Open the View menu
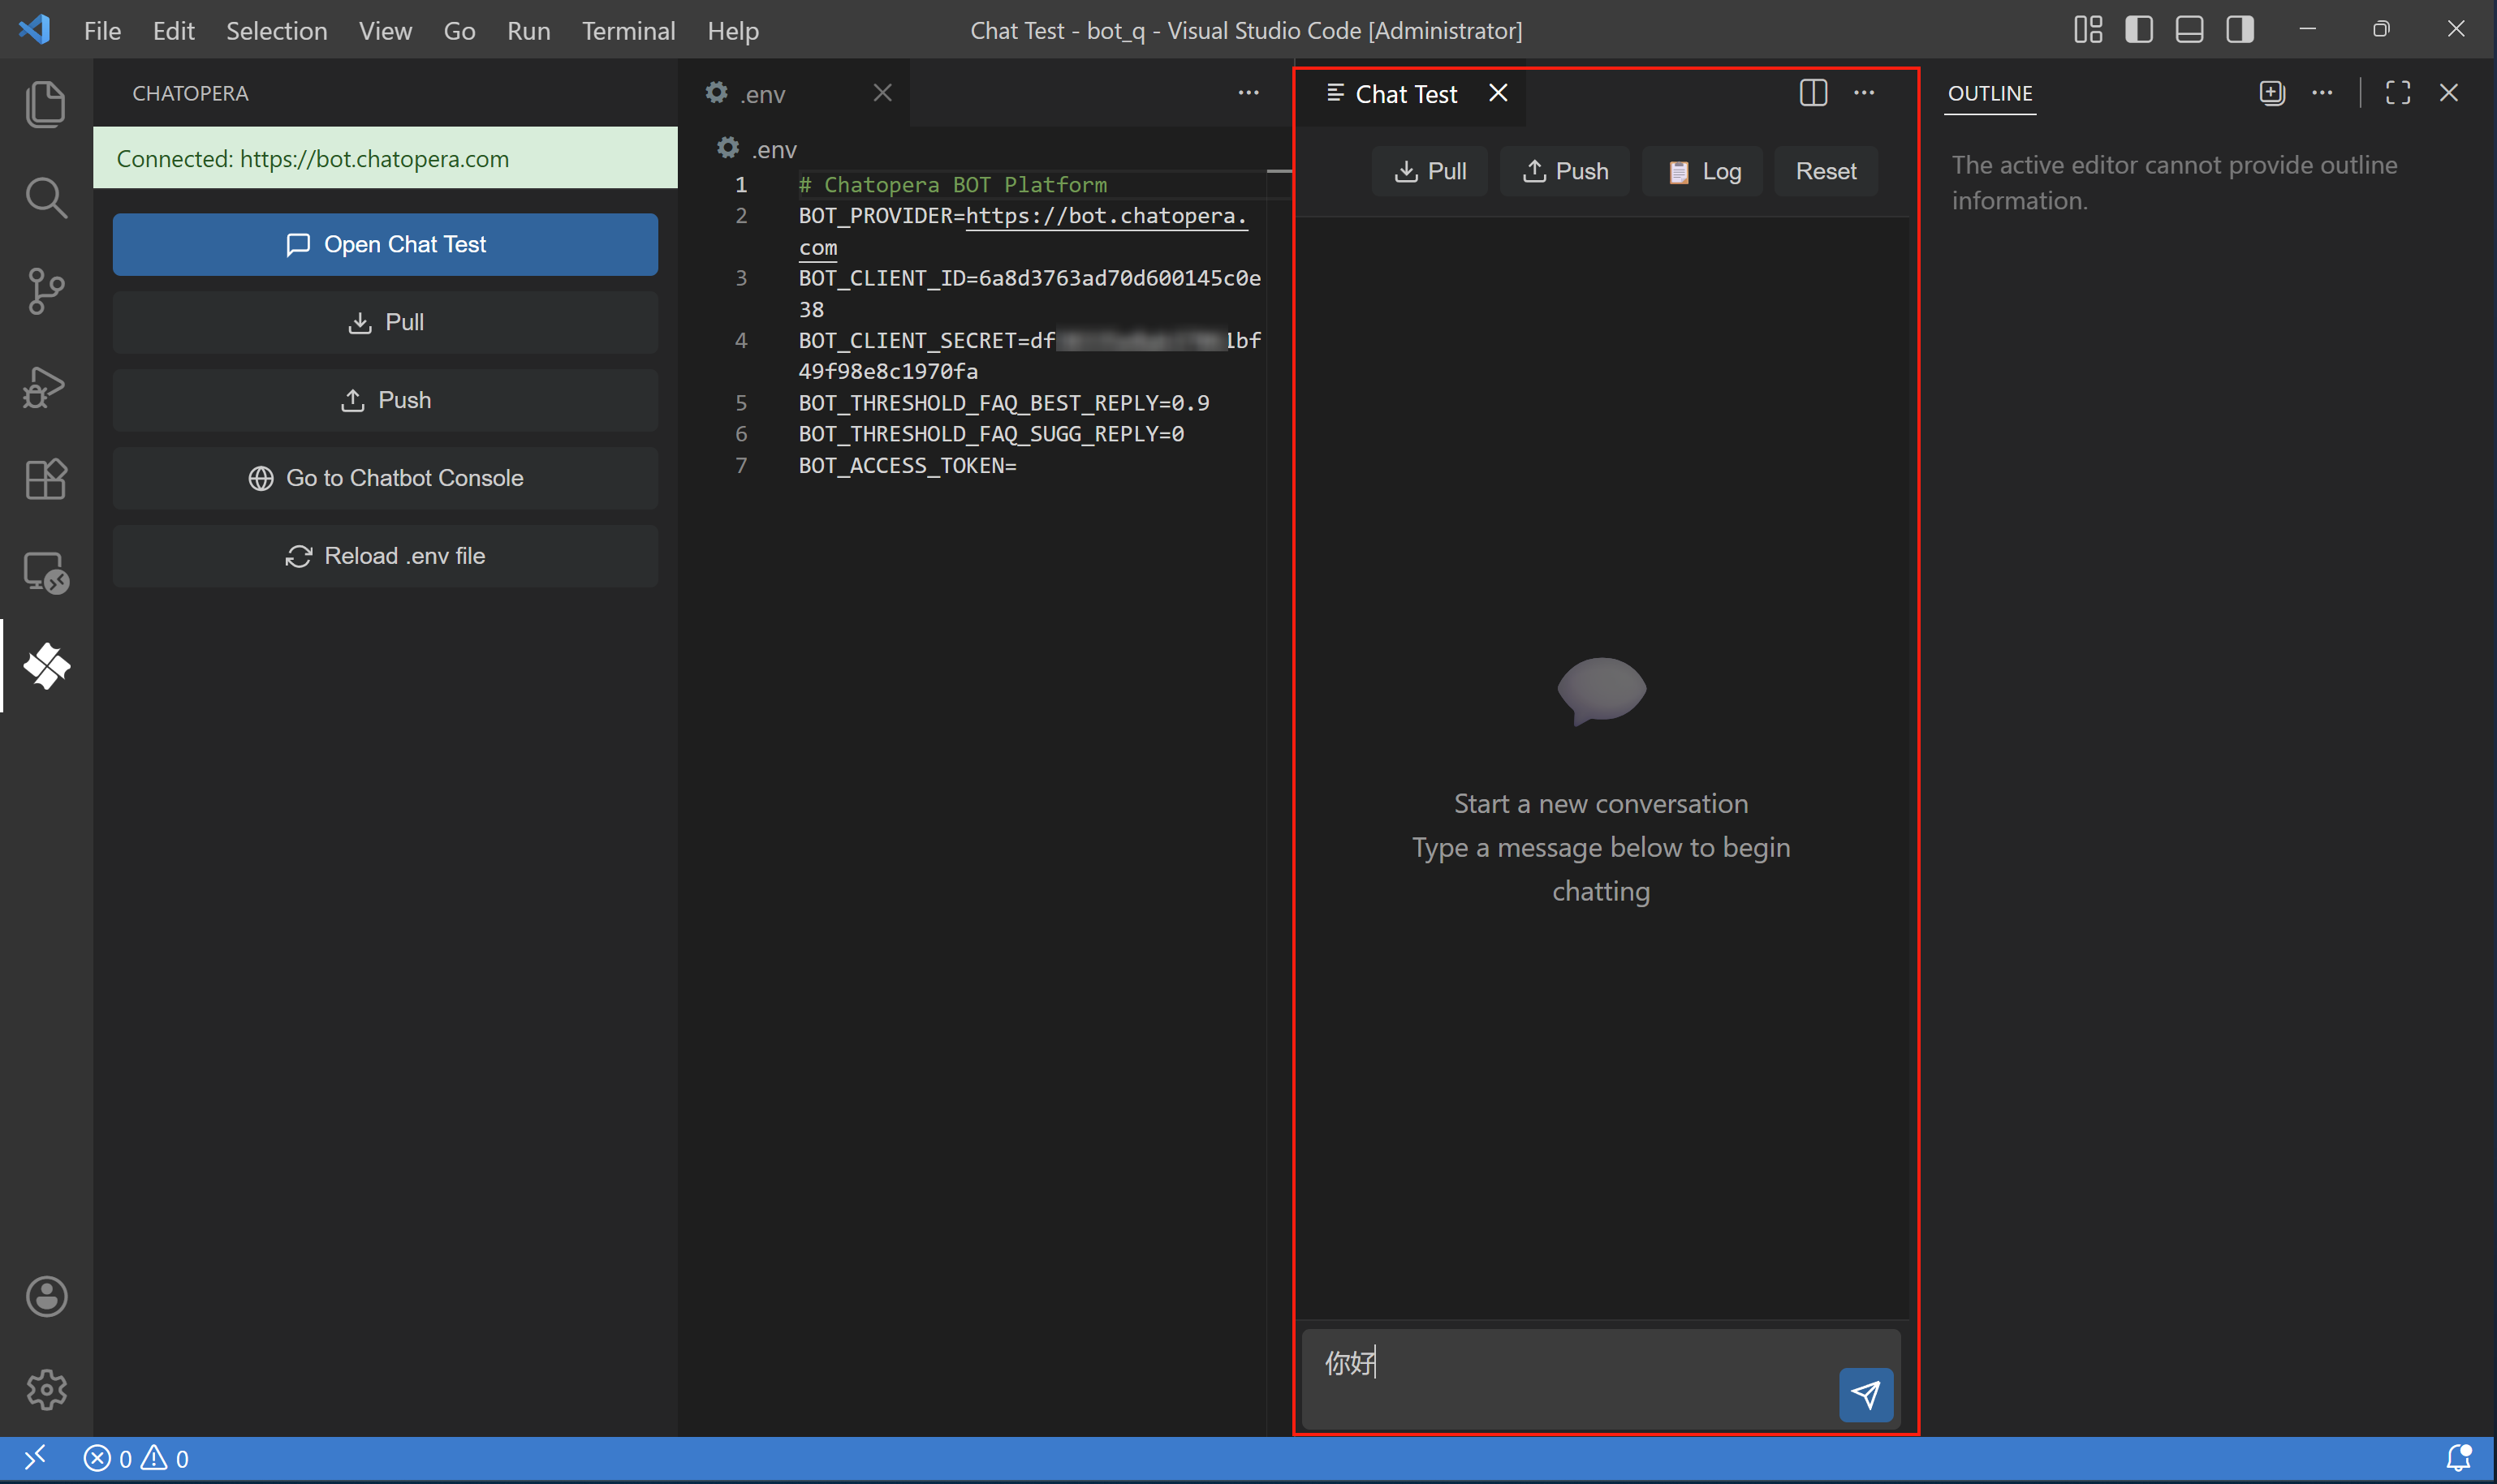Screen dimensions: 2497x1484 click(x=385, y=30)
